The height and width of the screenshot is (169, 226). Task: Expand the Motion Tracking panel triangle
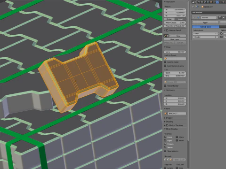tap(165, 125)
